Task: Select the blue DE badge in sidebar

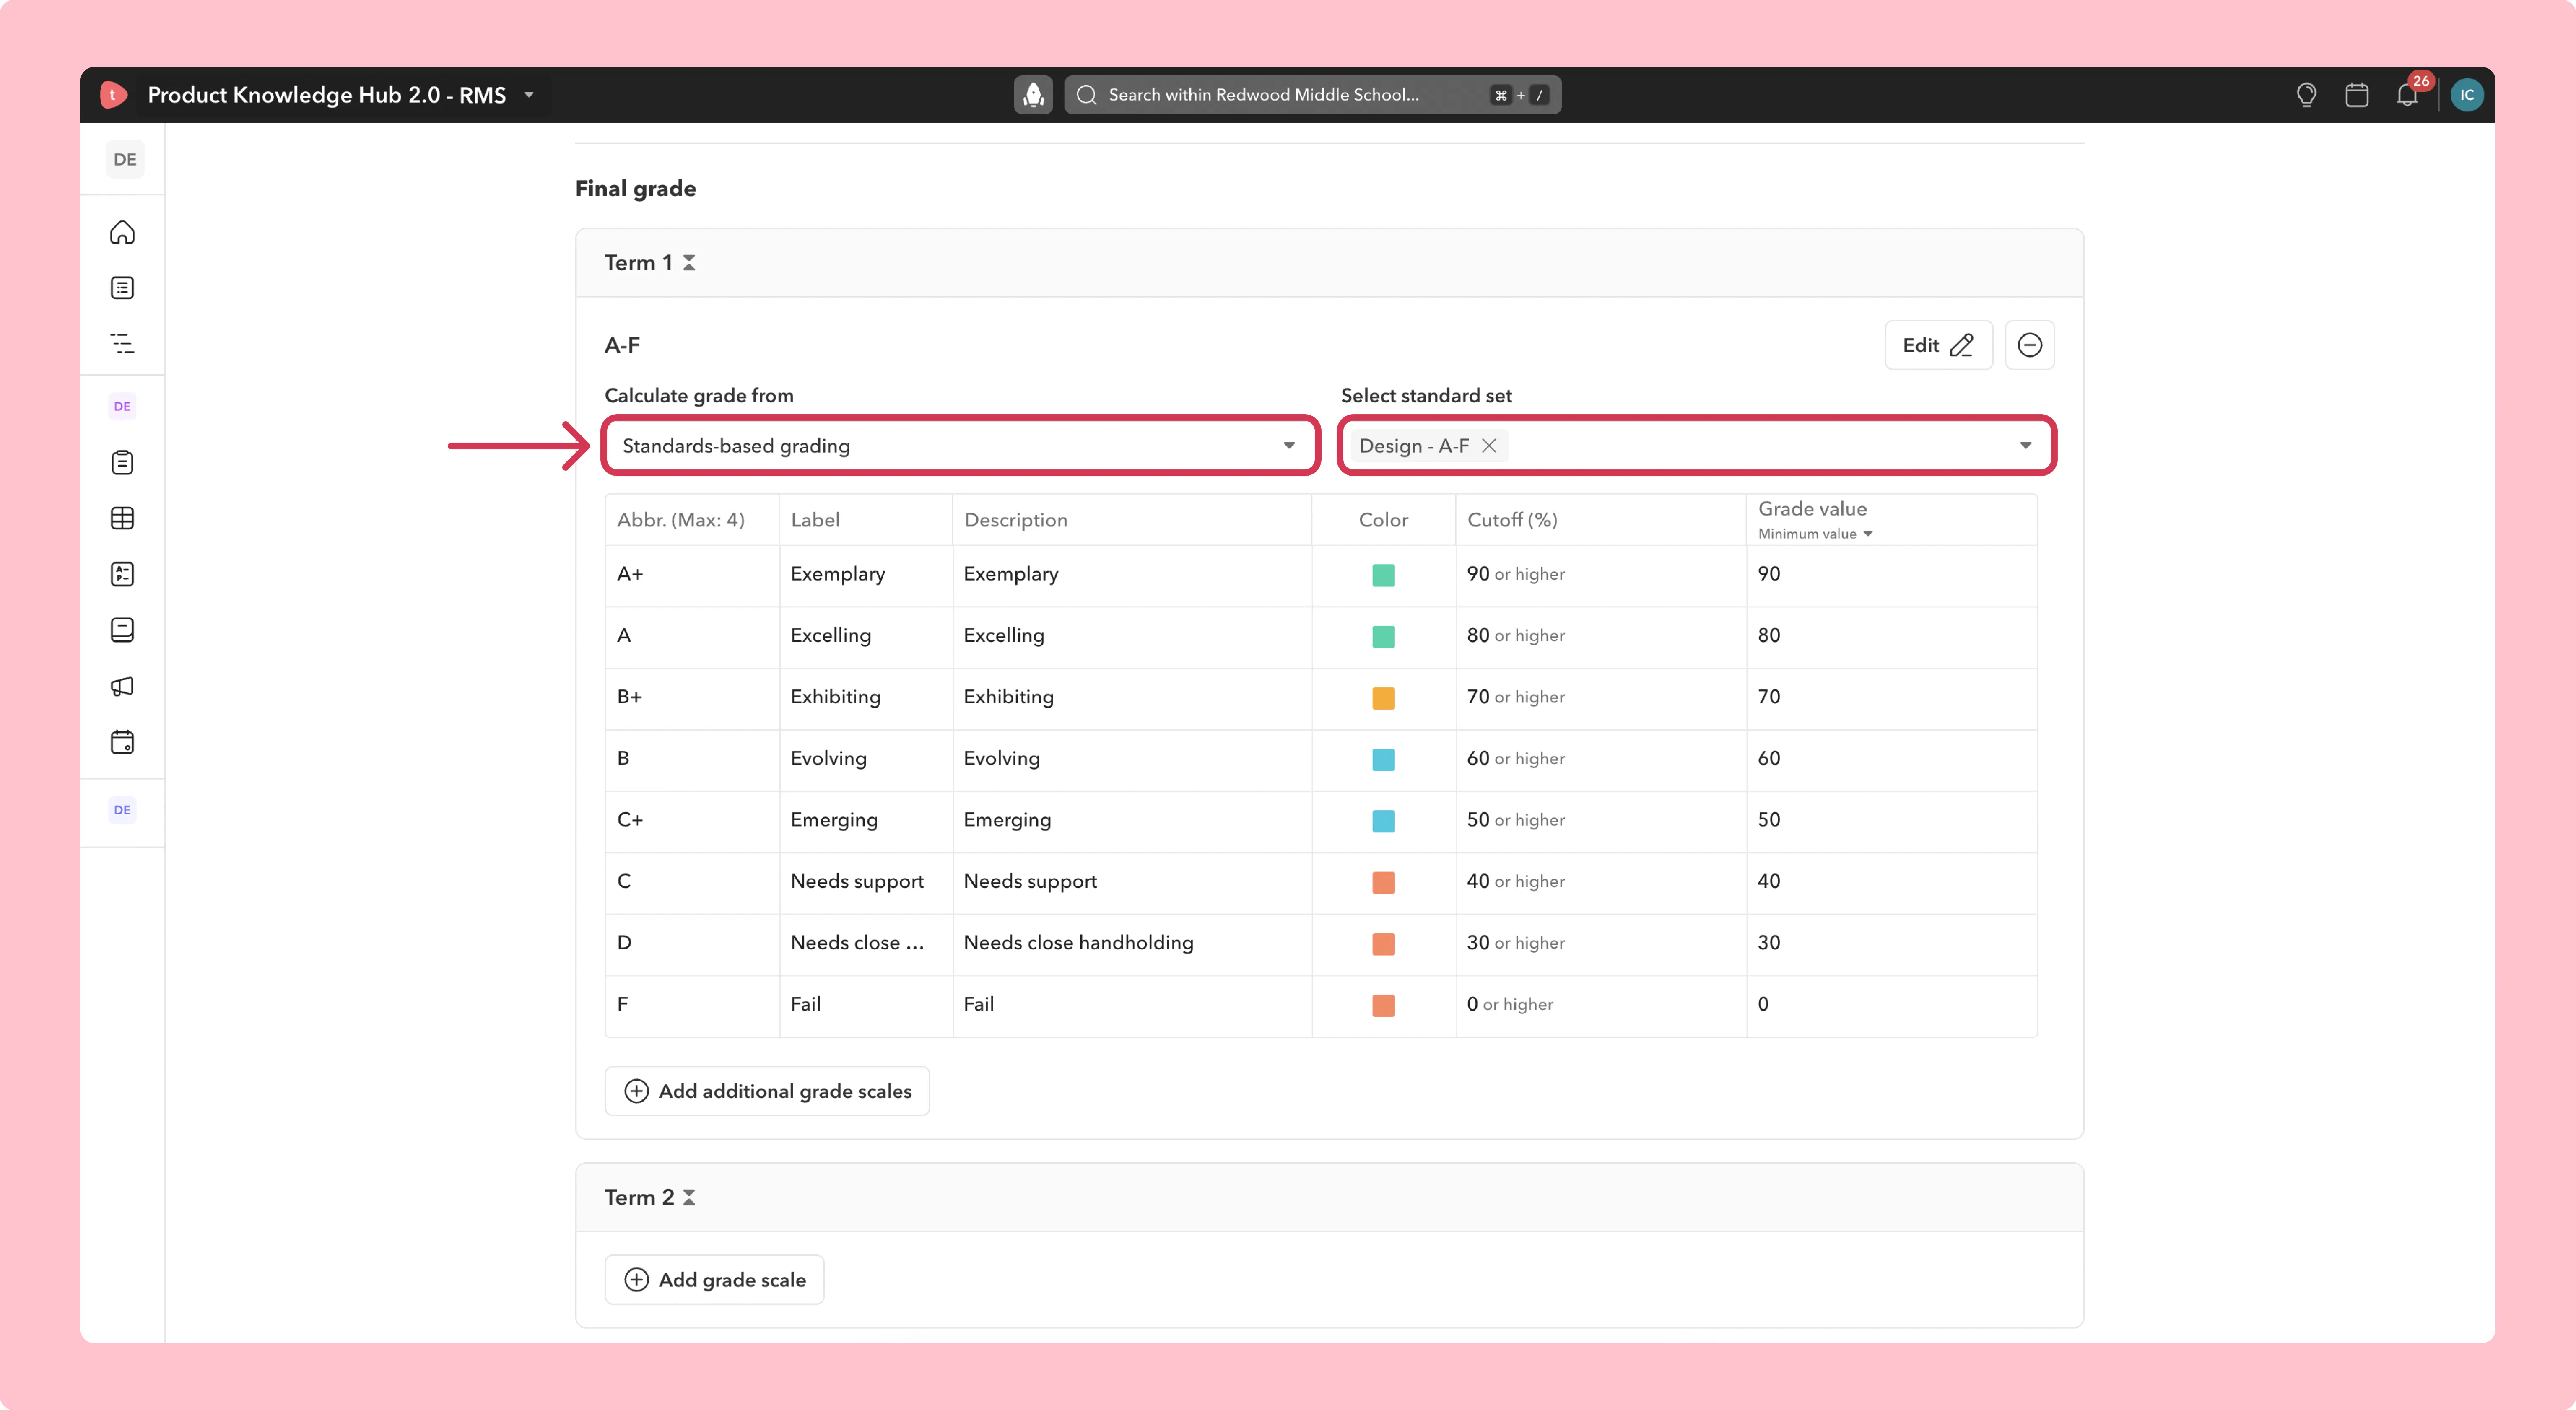Action: tap(122, 810)
